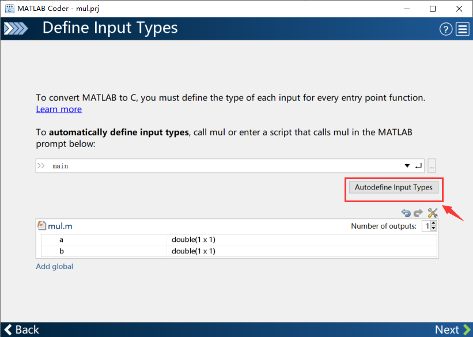Click the Add global link
This screenshot has width=473, height=337.
point(55,266)
